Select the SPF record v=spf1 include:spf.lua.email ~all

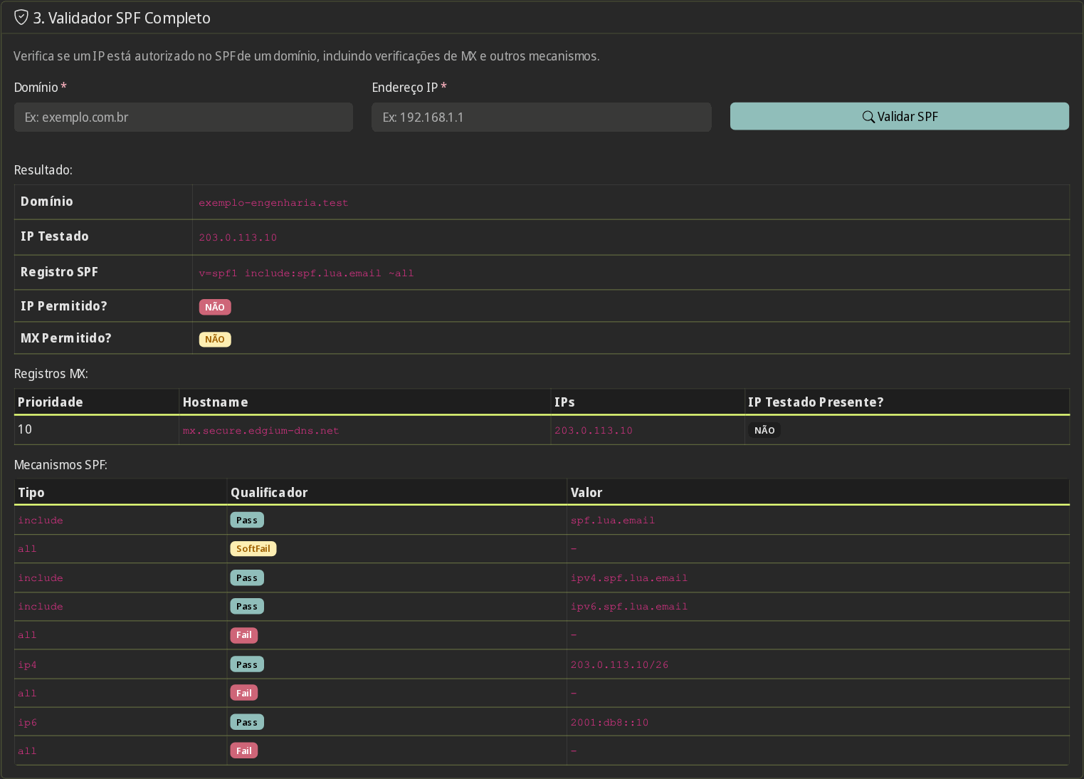coord(306,273)
